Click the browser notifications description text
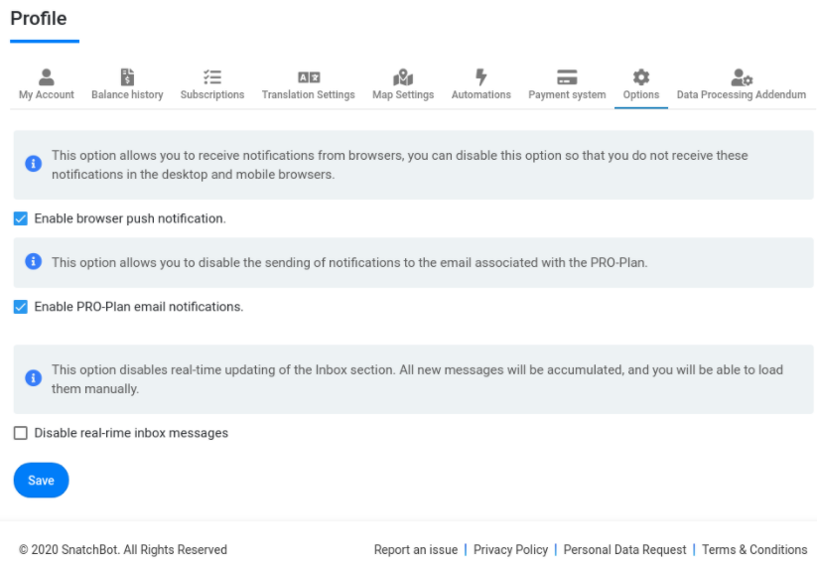Viewport: 817px width, 562px height. point(400,165)
